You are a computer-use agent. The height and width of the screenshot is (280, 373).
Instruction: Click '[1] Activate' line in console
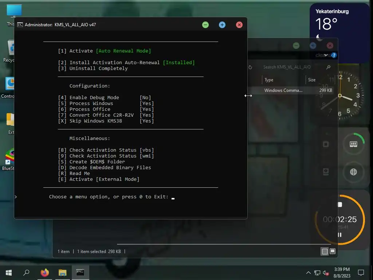[x=75, y=51]
